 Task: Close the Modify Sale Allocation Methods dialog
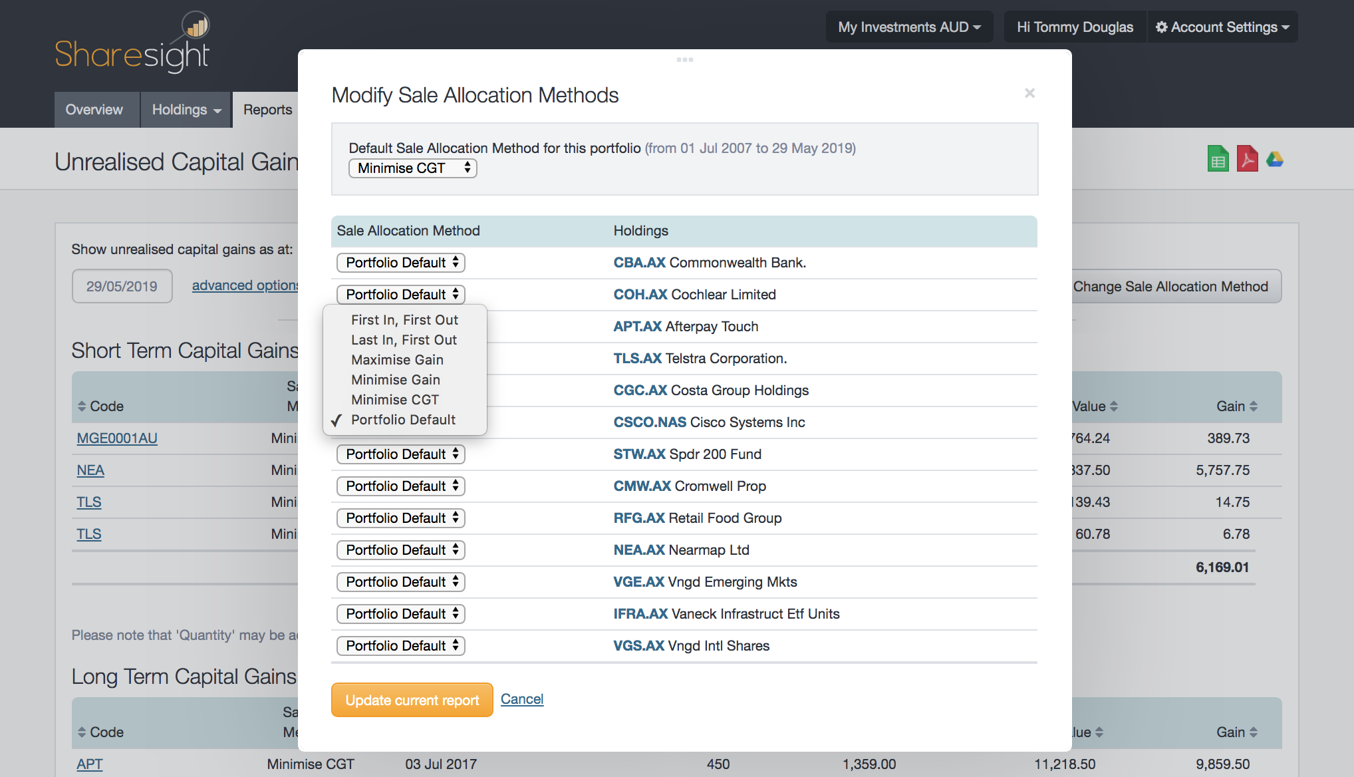(1029, 93)
